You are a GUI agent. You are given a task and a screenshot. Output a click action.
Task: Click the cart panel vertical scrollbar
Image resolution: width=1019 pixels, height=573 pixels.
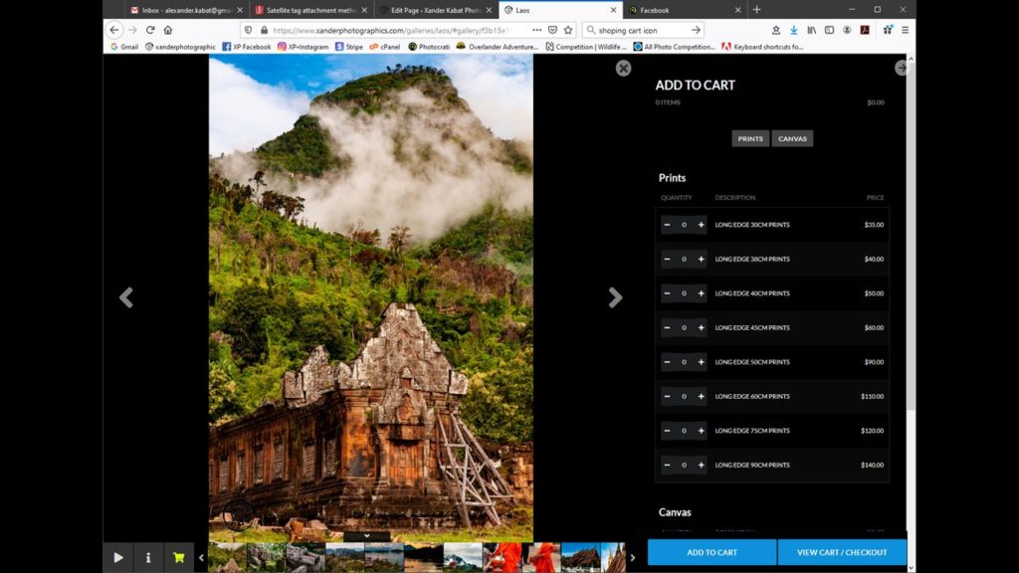(x=911, y=235)
